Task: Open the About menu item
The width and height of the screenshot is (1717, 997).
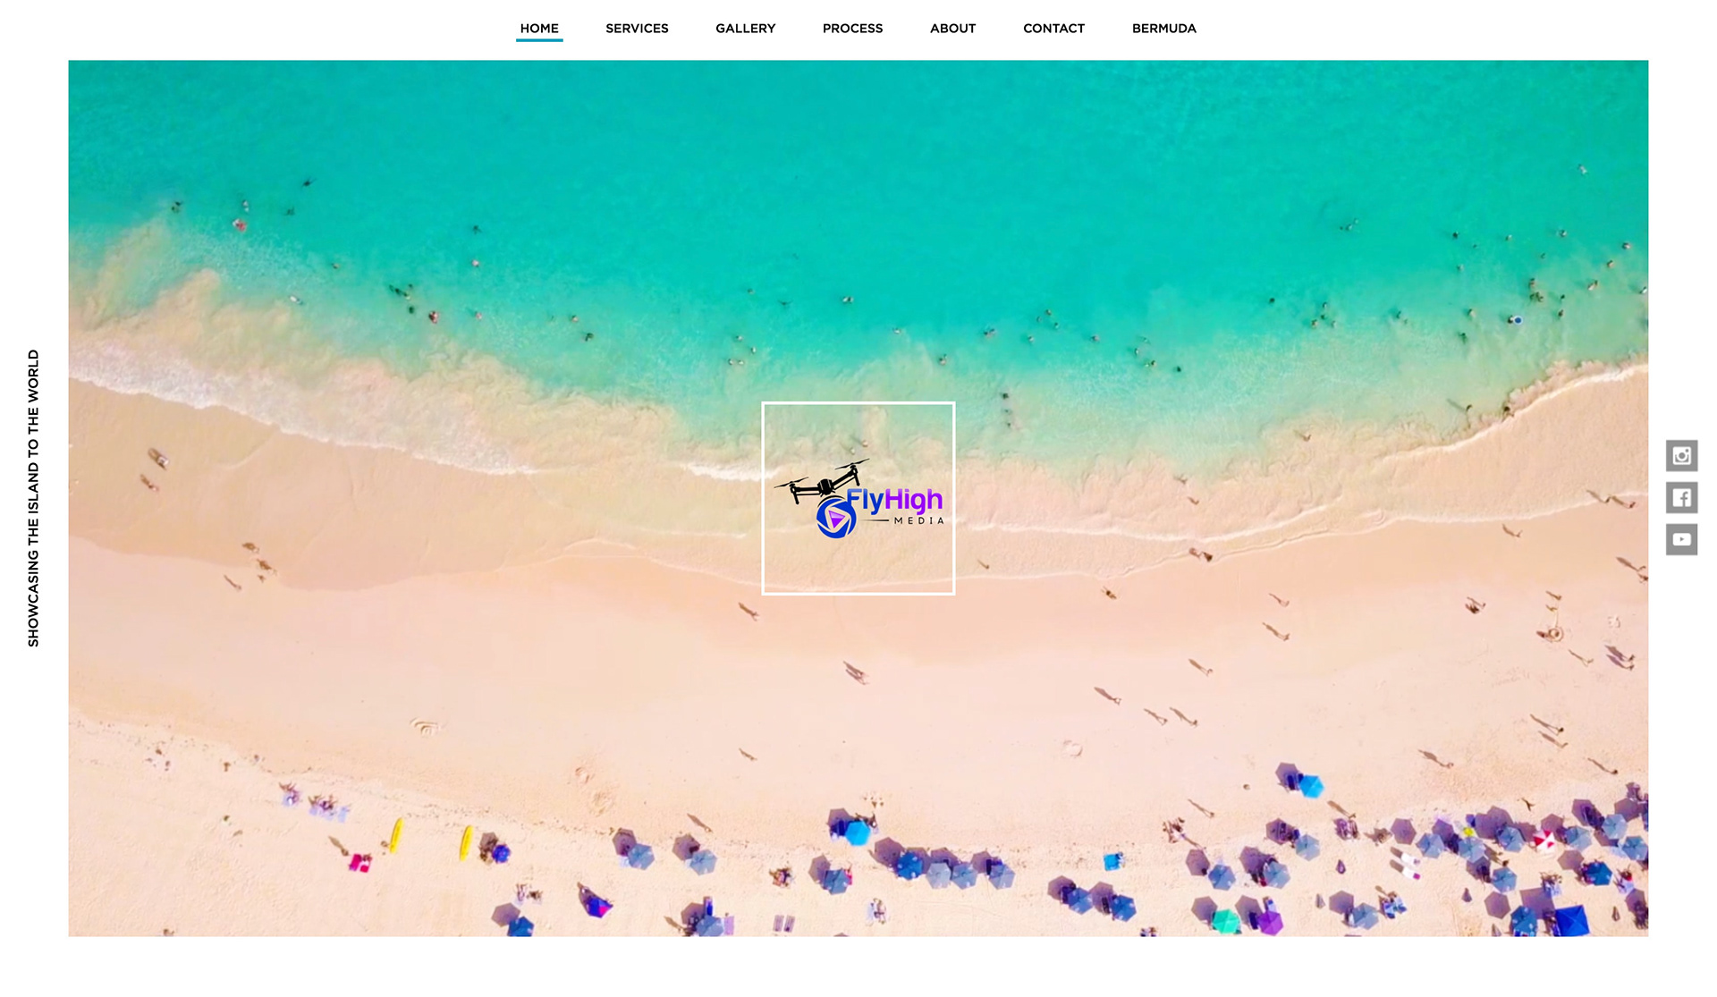Action: click(x=952, y=29)
